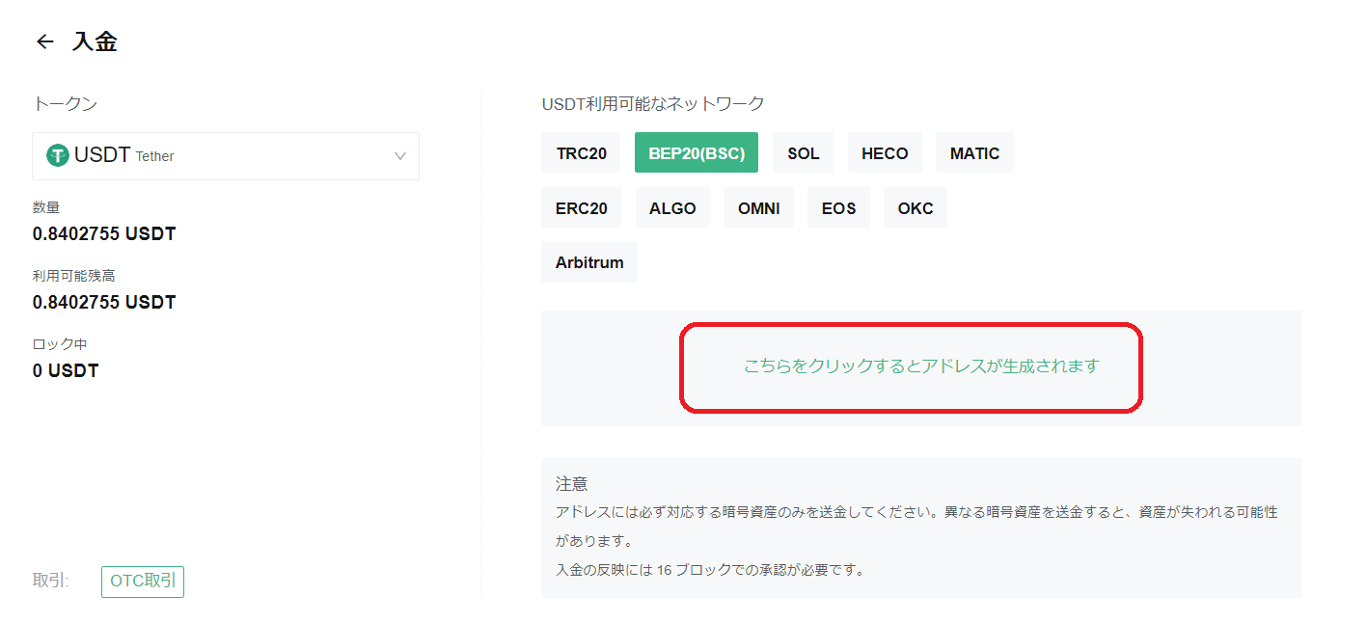The image size is (1367, 623).
Task: Choose the SOL network option
Action: coord(803,153)
